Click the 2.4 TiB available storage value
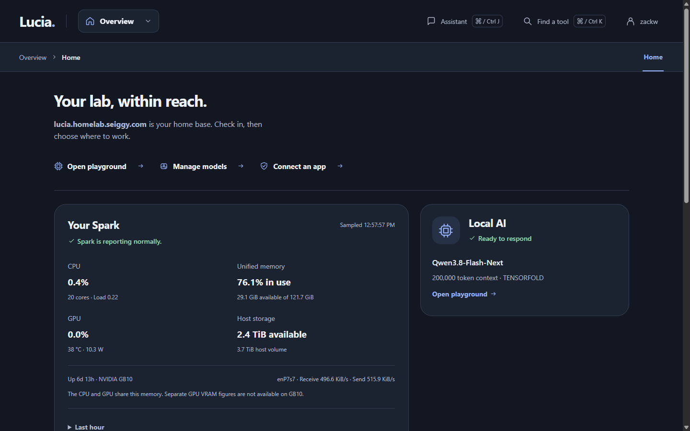The height and width of the screenshot is (431, 690). point(272,335)
